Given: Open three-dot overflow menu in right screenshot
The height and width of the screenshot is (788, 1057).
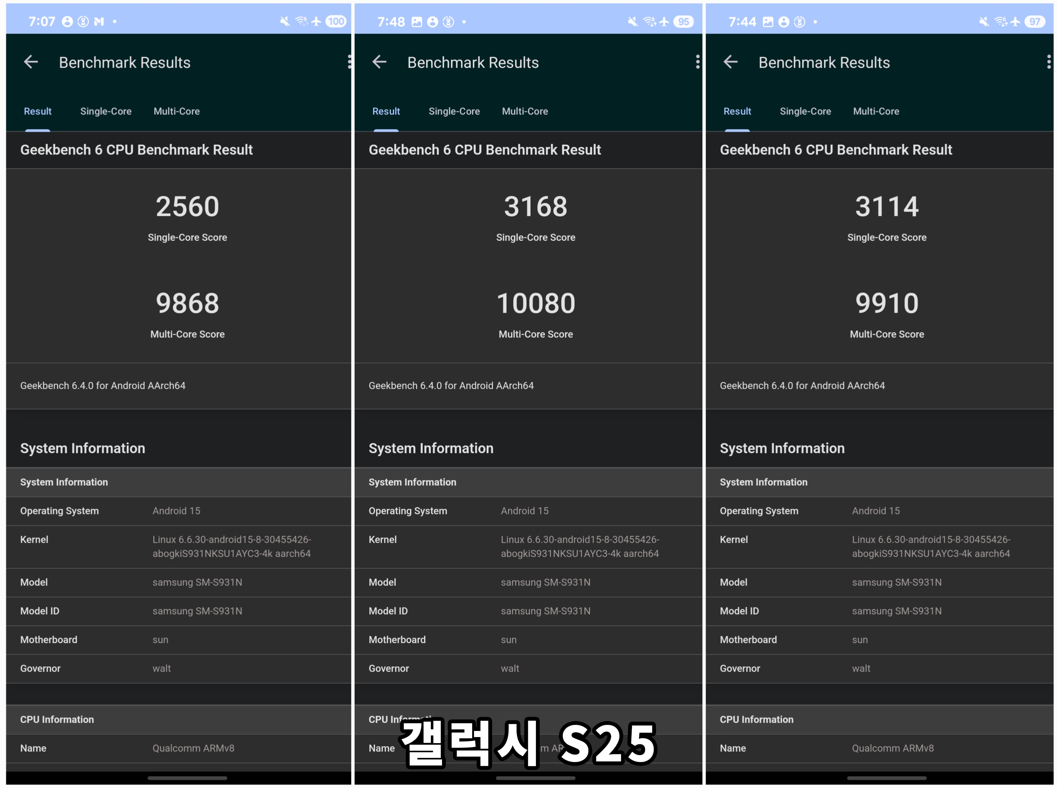Looking at the screenshot, I should point(1048,62).
